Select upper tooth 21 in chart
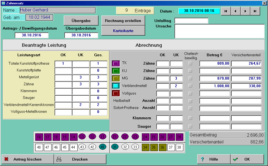 pos(115,137)
